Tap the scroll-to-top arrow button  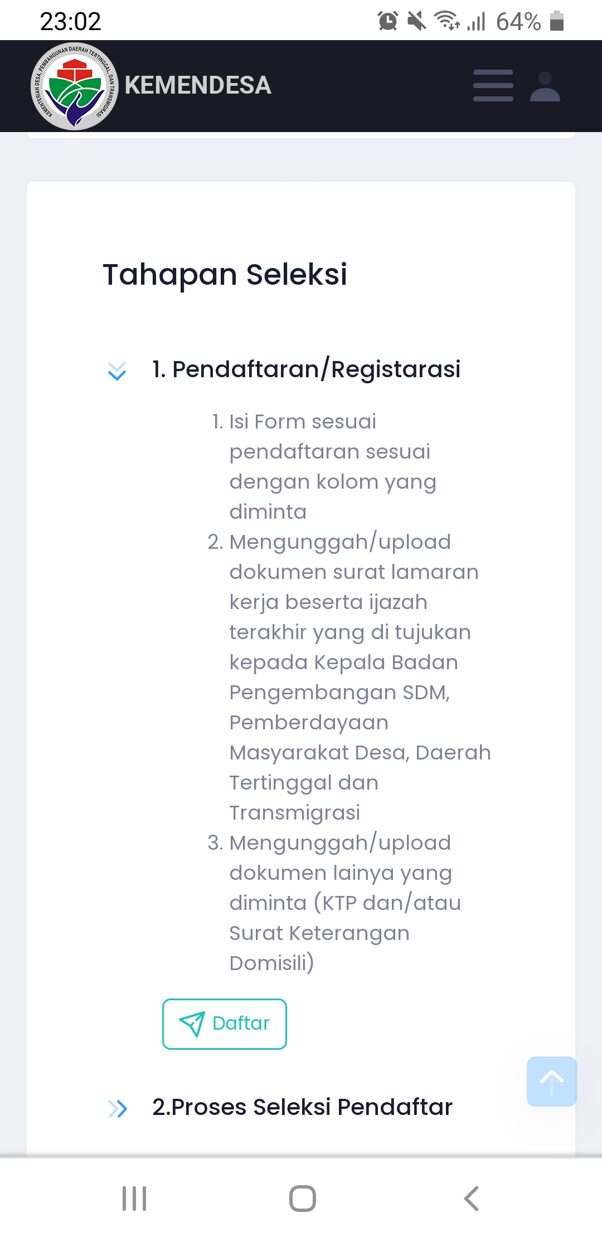coord(551,1081)
